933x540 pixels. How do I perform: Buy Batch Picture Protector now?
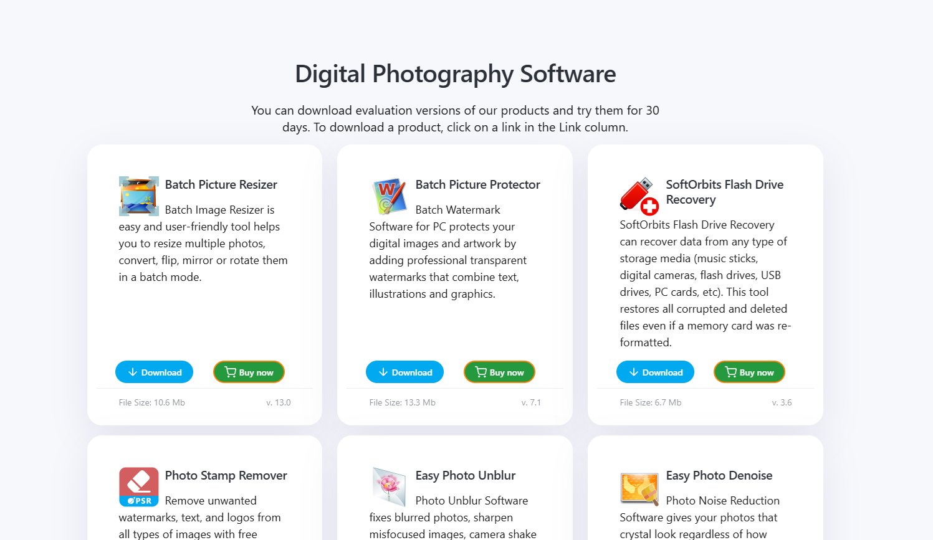click(499, 372)
